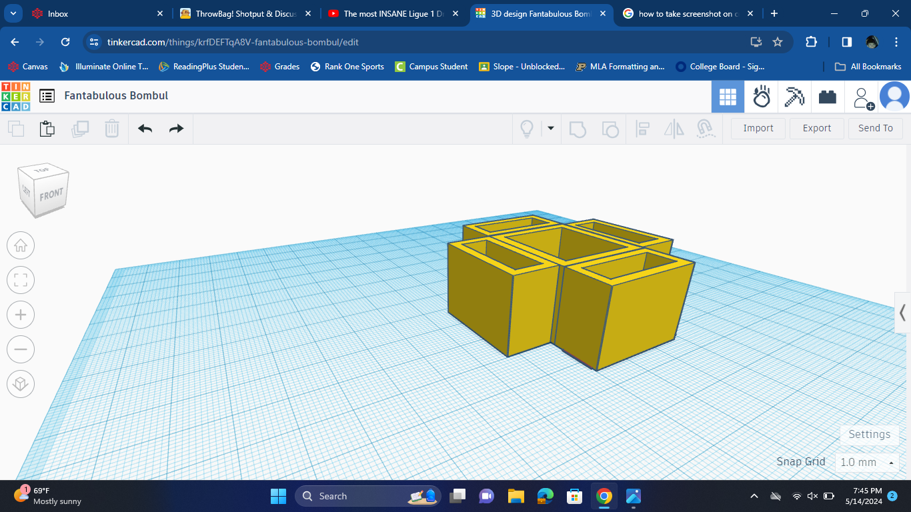Image resolution: width=911 pixels, height=512 pixels.
Task: Expand the collapsed shapes panel chevron
Action: [902, 312]
